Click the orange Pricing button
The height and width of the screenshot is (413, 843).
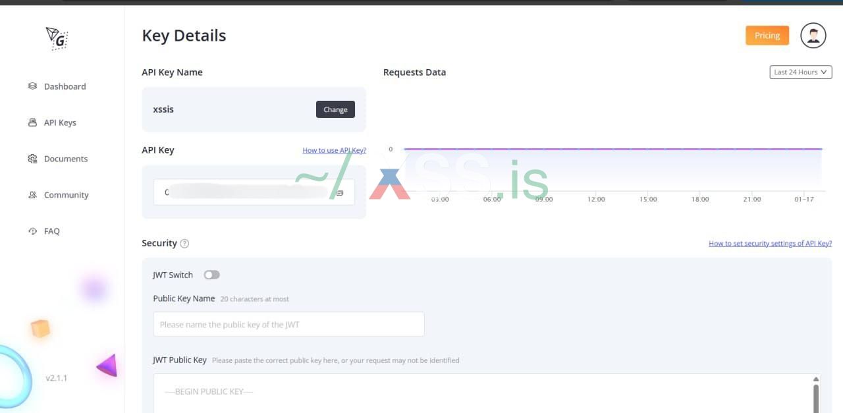pyautogui.click(x=767, y=36)
